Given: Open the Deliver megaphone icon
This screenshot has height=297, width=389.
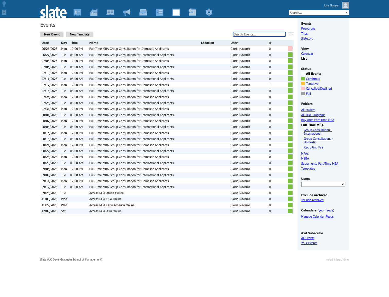Looking at the screenshot, I should [x=127, y=12].
